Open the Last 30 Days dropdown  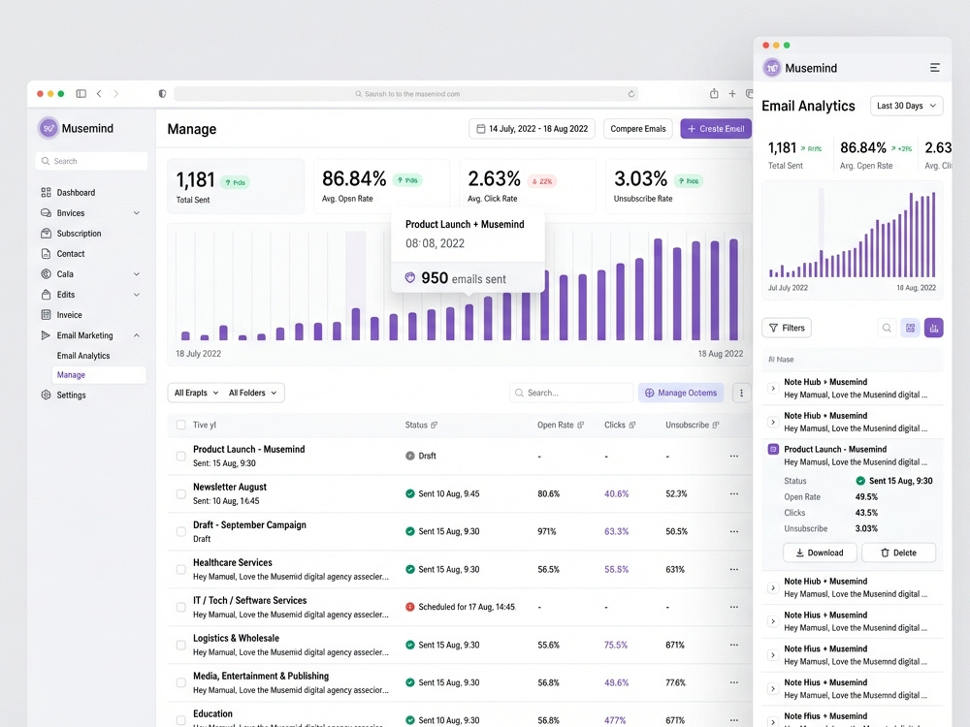tap(906, 106)
